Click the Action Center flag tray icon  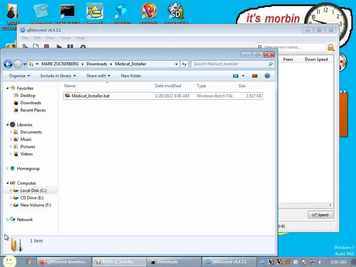click(304, 262)
